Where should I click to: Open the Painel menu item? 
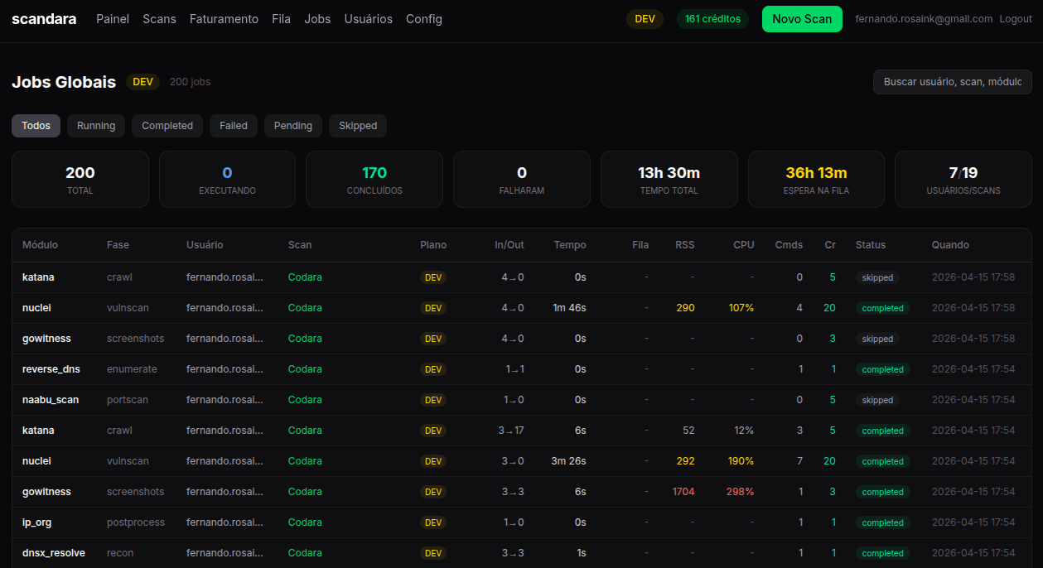(113, 19)
